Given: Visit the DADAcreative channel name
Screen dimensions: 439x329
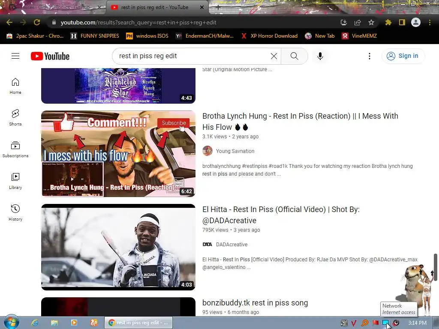Looking at the screenshot, I should (x=232, y=245).
